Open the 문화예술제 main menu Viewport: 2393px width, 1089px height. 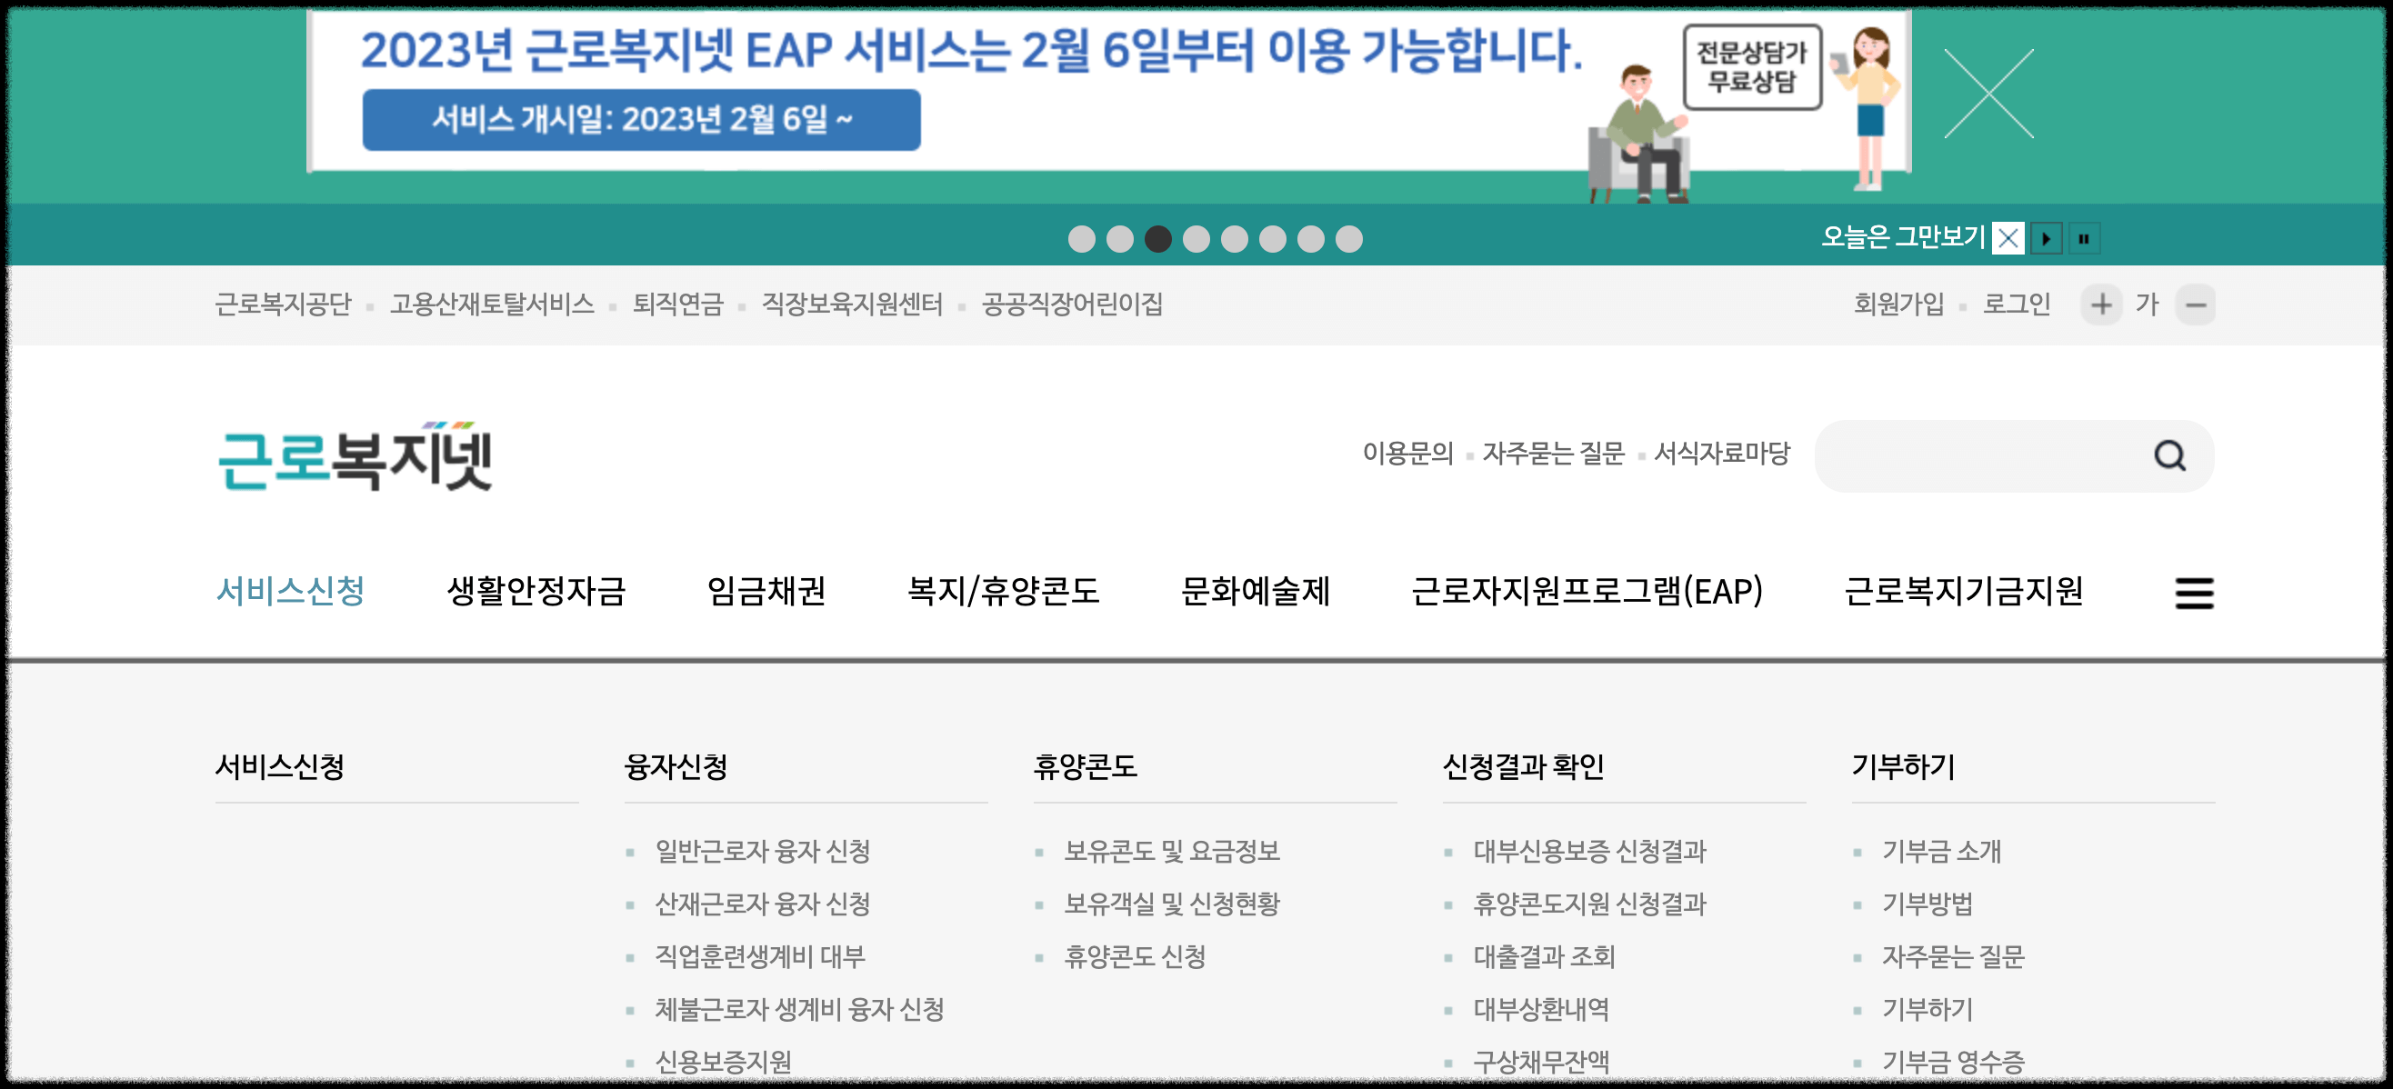1255,592
